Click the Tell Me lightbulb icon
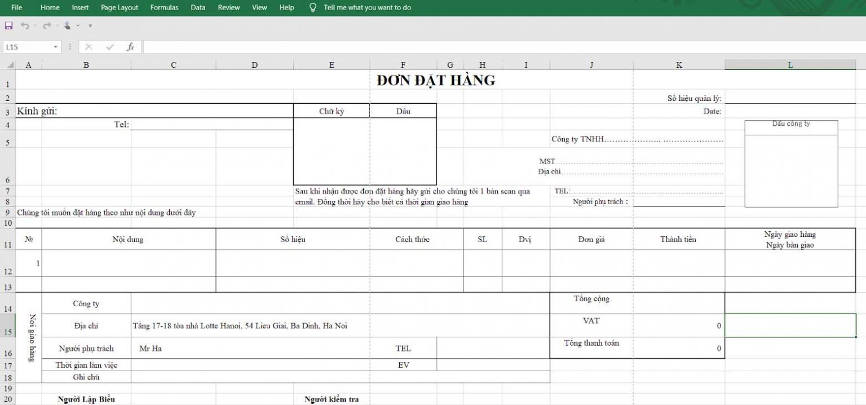 (x=312, y=7)
